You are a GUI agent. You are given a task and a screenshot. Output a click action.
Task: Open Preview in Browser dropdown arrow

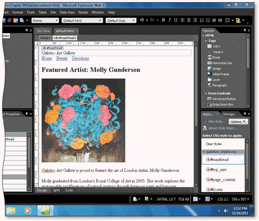pyautogui.click(x=27, y=21)
